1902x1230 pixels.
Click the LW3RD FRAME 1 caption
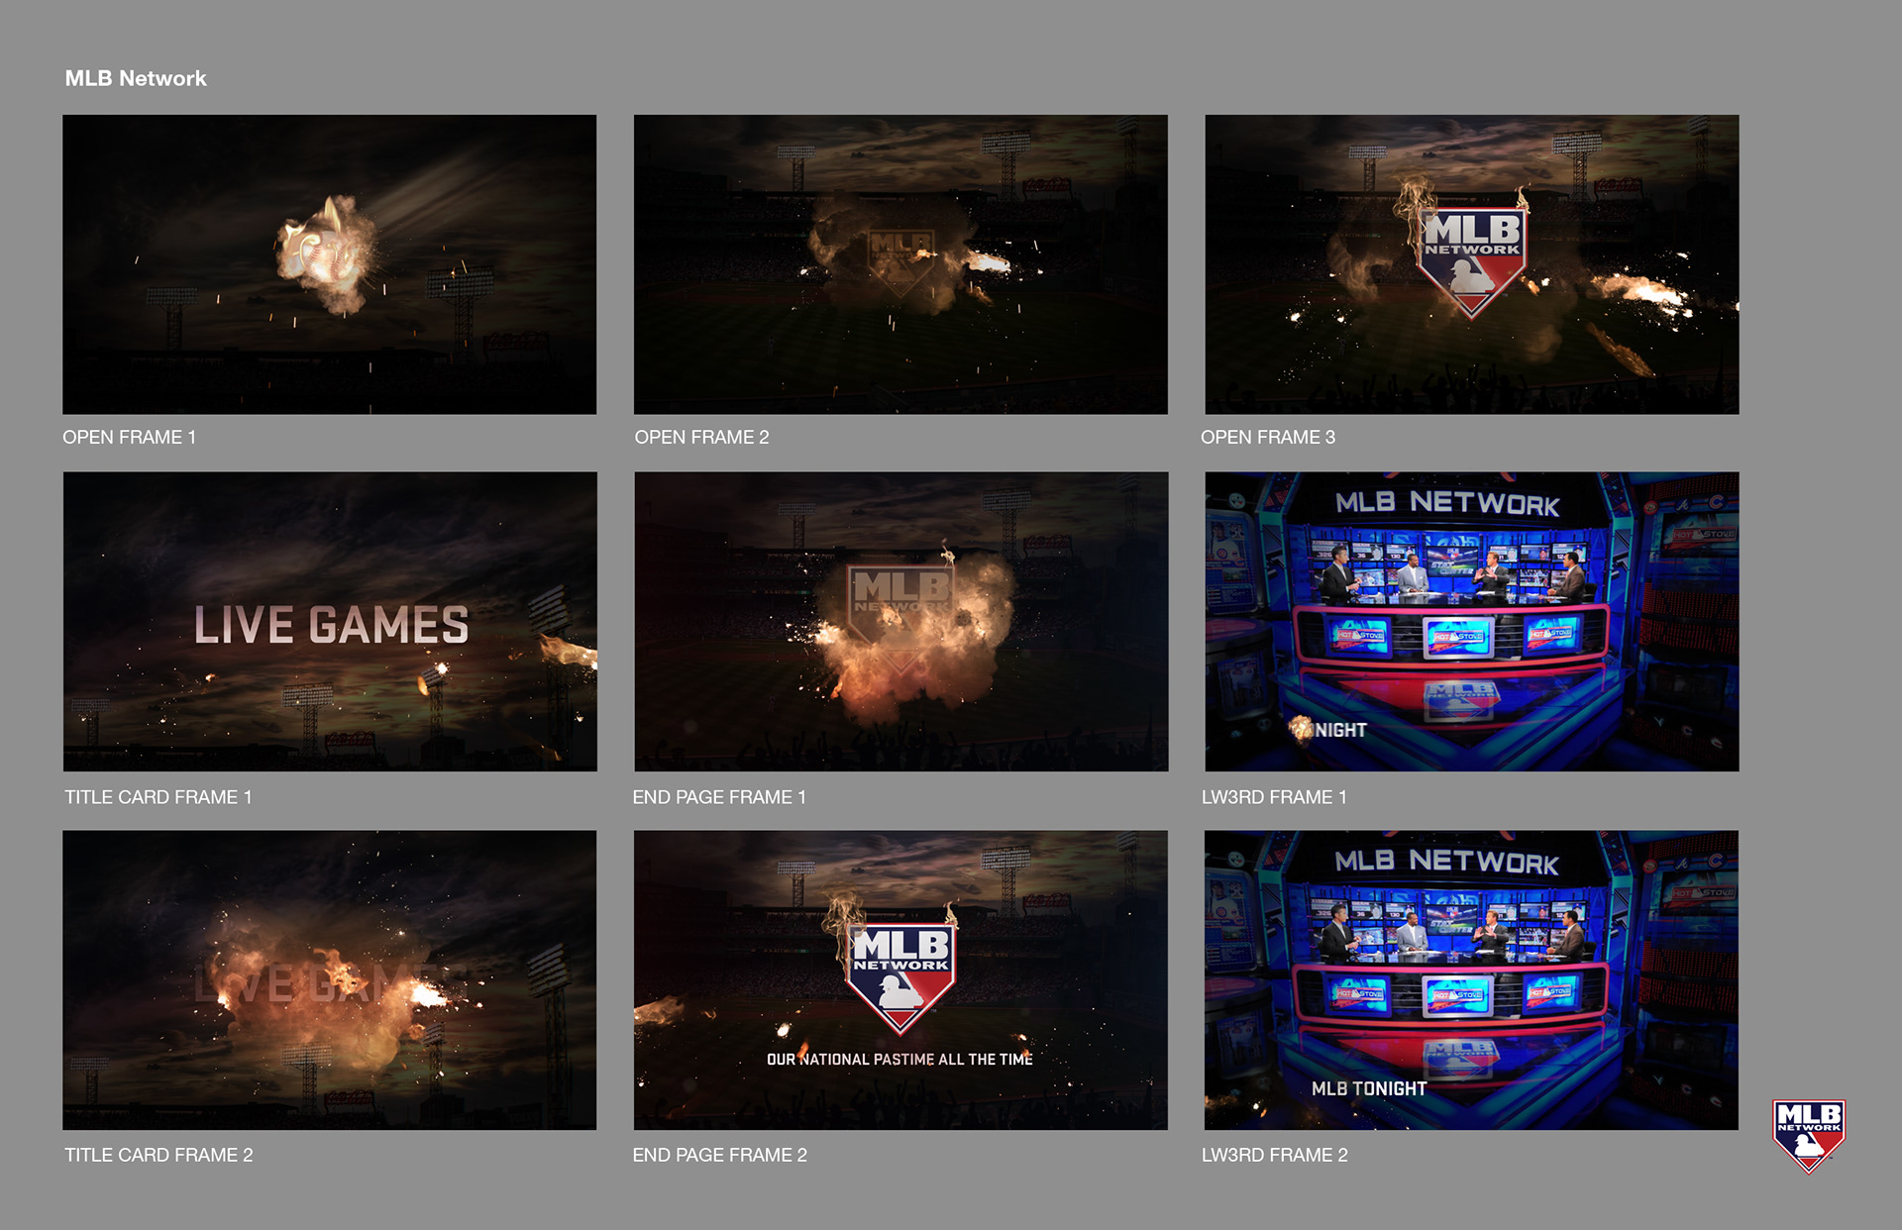pyautogui.click(x=1273, y=797)
